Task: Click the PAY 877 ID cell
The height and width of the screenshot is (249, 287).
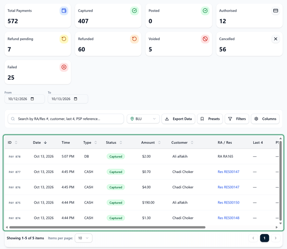Action: click(15, 172)
